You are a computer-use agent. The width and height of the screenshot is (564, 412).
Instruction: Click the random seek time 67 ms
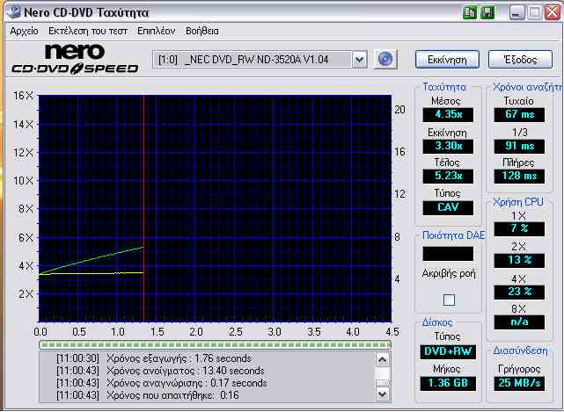coord(519,114)
